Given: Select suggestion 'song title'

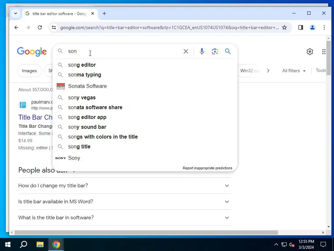Looking at the screenshot, I should coord(145,147).
